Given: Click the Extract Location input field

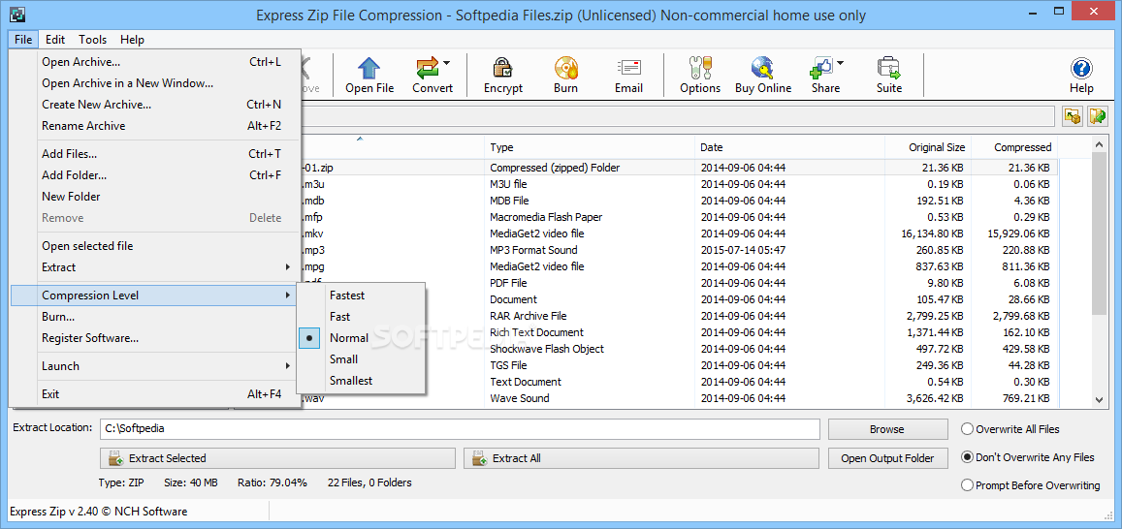Looking at the screenshot, I should pos(460,429).
